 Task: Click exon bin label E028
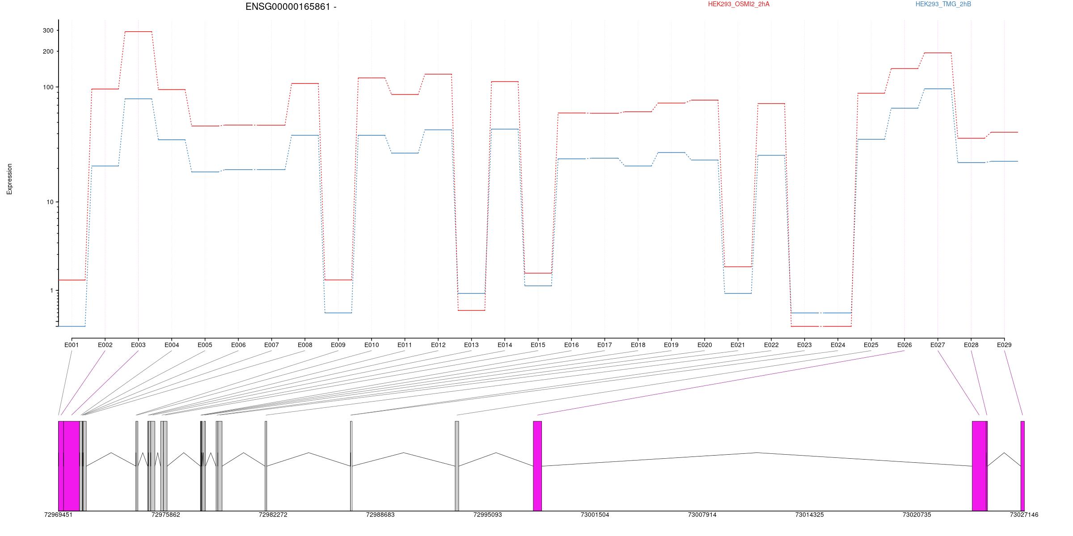(971, 345)
